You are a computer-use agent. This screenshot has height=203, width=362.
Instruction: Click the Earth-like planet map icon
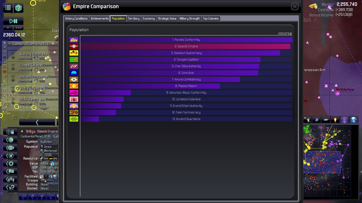click(316, 120)
